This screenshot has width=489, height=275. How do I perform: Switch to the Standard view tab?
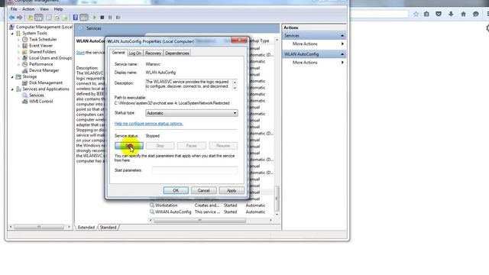click(x=108, y=228)
